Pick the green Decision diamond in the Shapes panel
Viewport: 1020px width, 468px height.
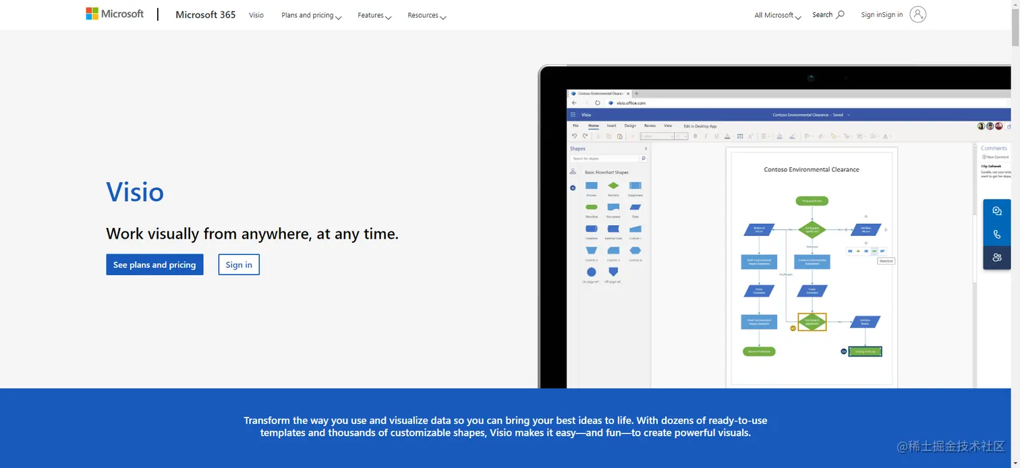(x=613, y=185)
